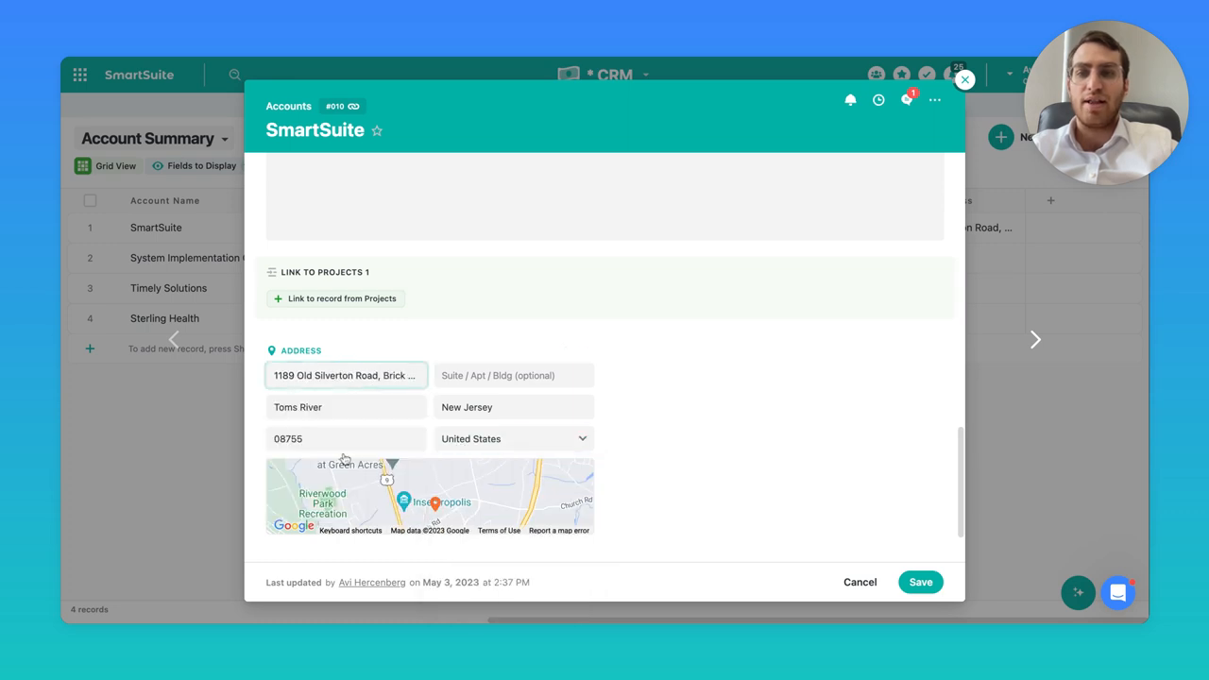Click the Save button

tap(921, 582)
